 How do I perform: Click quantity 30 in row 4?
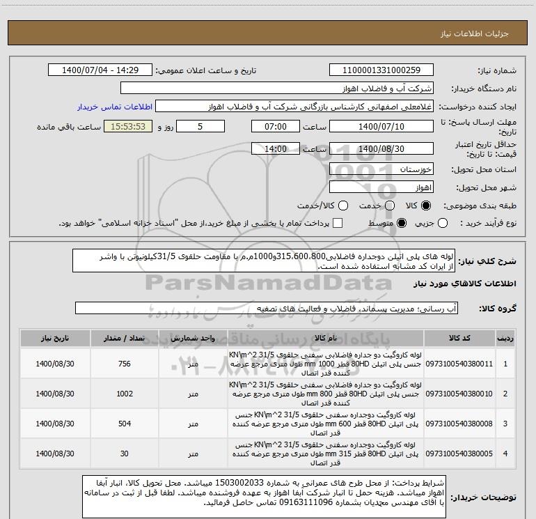(125, 454)
